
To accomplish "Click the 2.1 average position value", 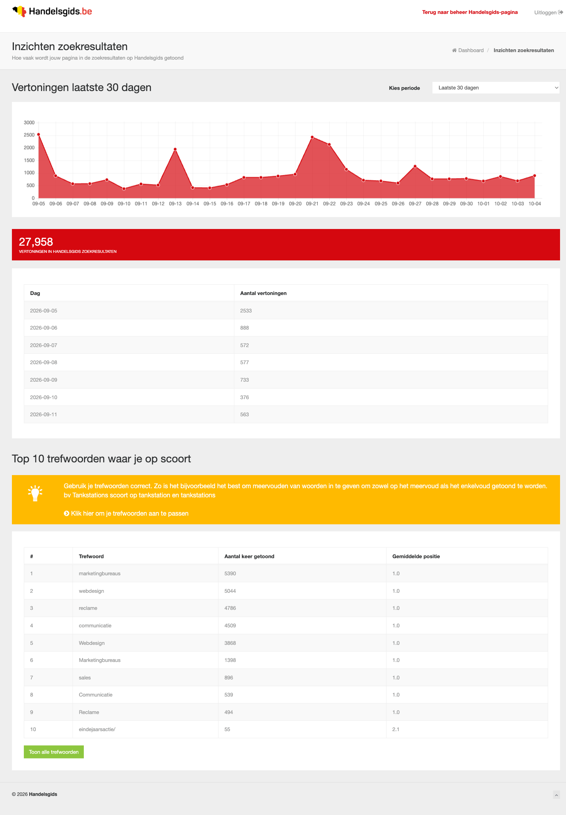I will coord(396,730).
